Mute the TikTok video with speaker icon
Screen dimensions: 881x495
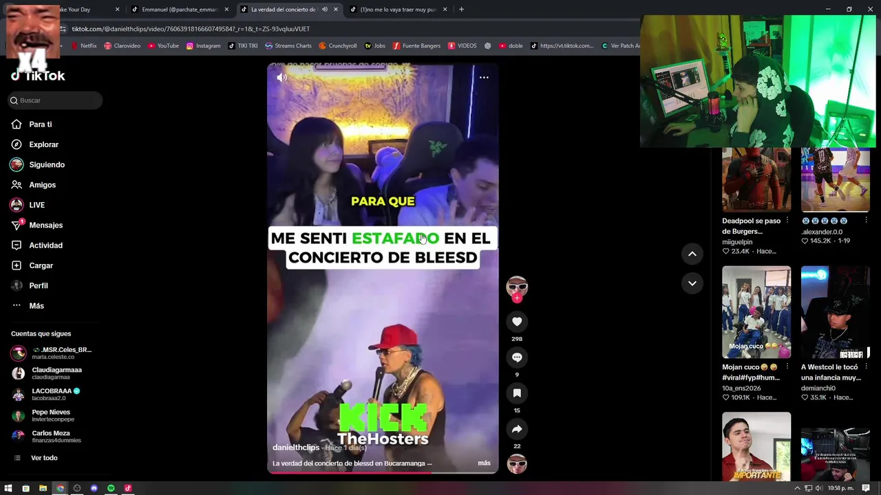coord(282,78)
